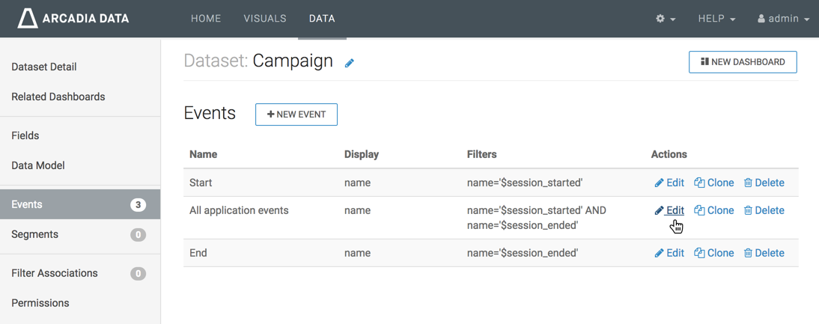The image size is (819, 324).
Task: Switch to the Visuals tab
Action: [265, 19]
